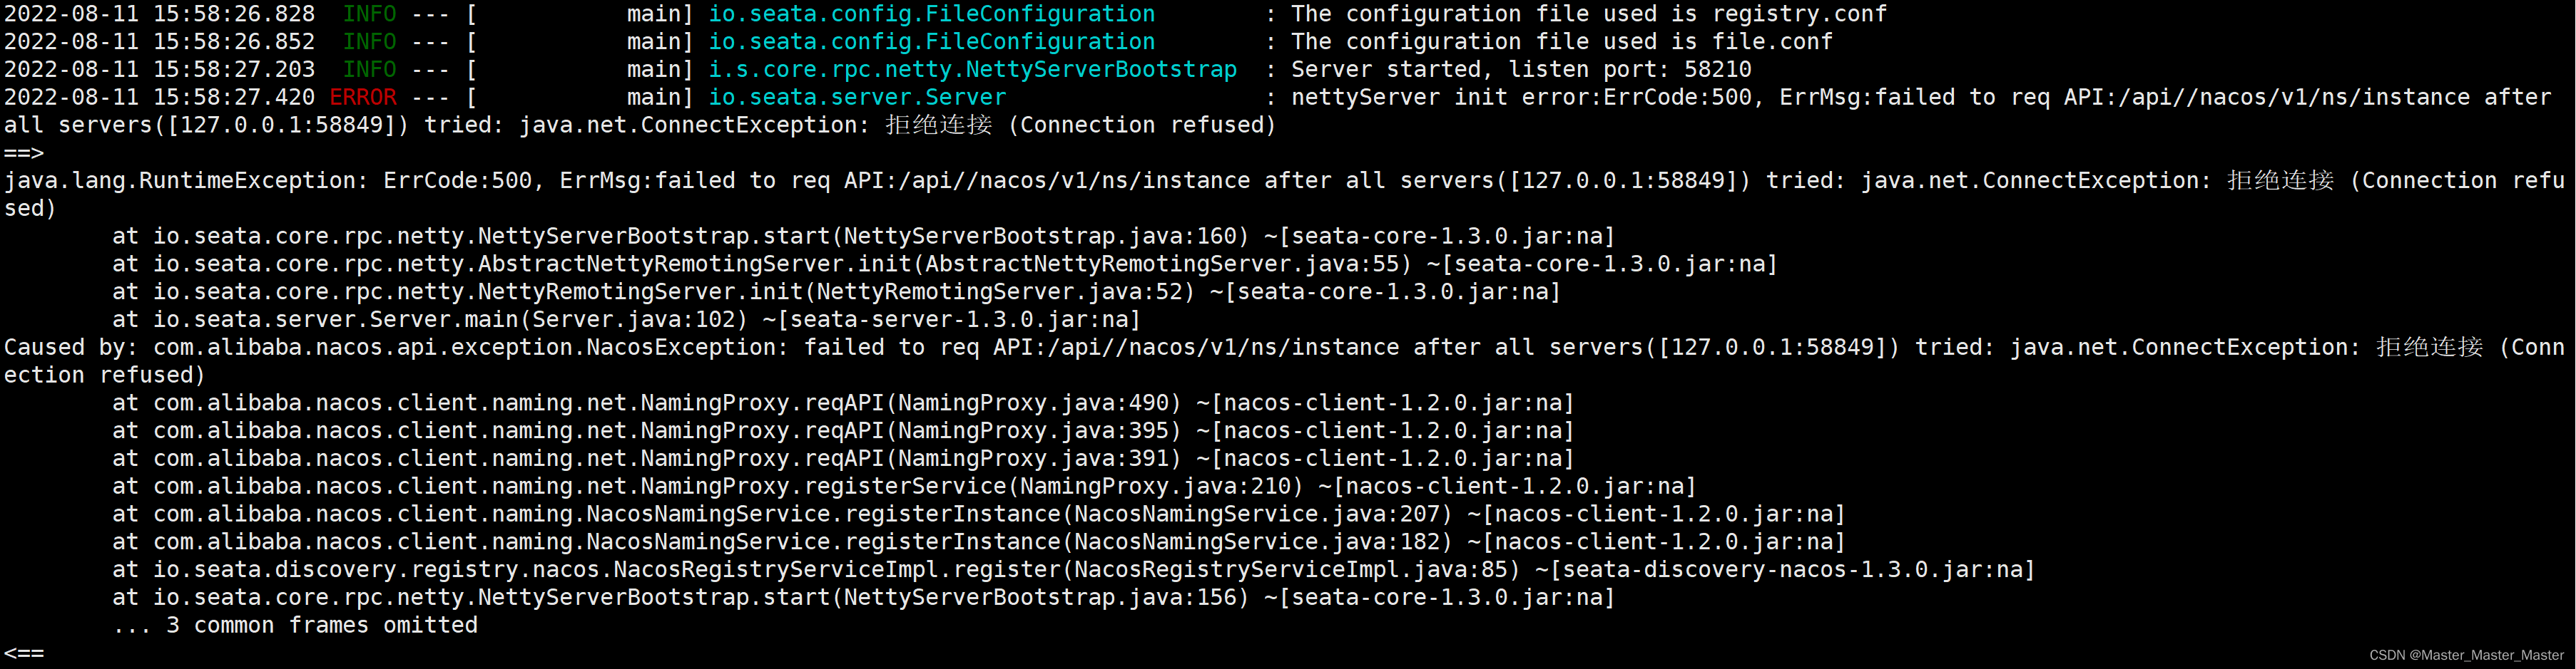Click the timestamp 15:58:27.203
This screenshot has width=2576, height=669.
coord(234,70)
